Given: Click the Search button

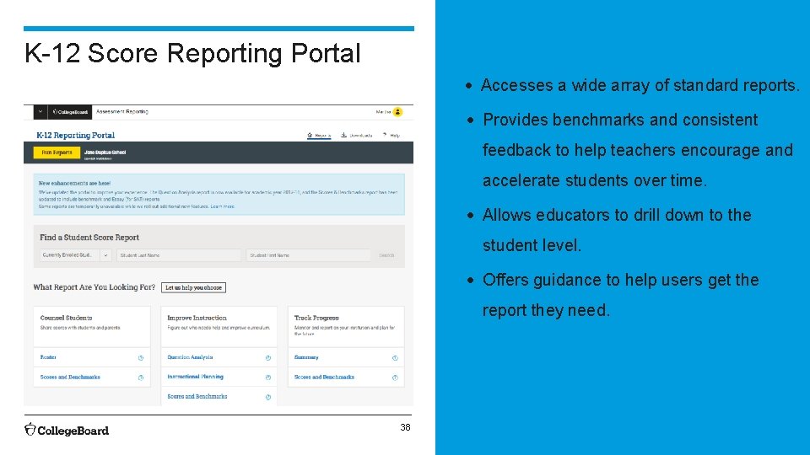Looking at the screenshot, I should point(386,255).
